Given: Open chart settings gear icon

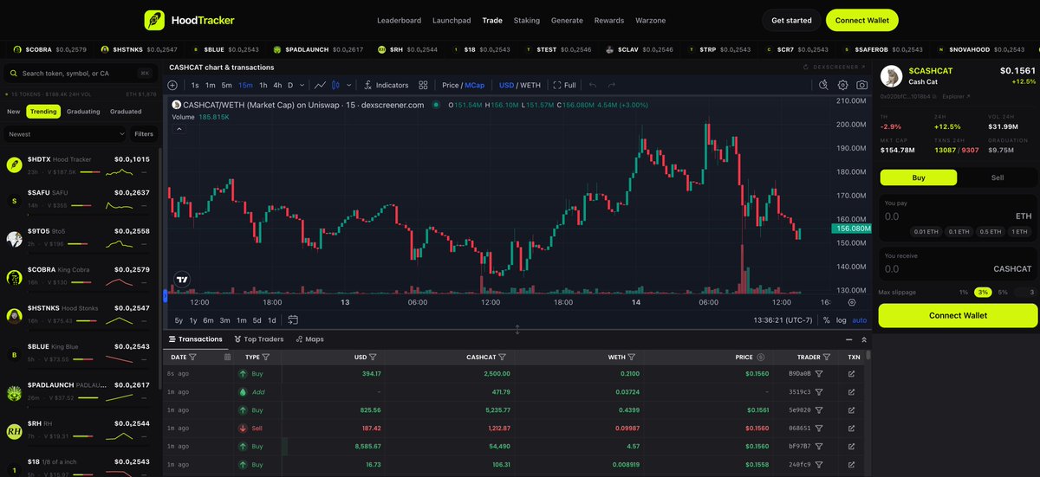Looking at the screenshot, I should [842, 85].
